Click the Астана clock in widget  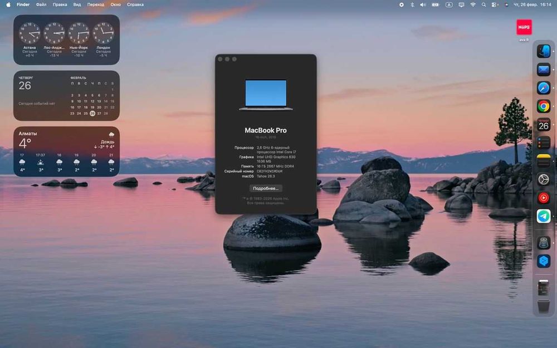pyautogui.click(x=30, y=33)
